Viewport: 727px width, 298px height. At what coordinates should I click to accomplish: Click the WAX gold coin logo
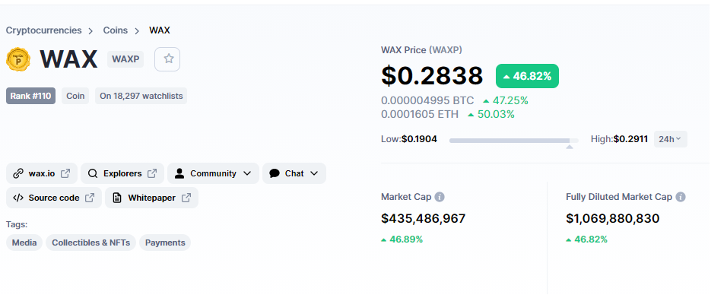click(18, 59)
